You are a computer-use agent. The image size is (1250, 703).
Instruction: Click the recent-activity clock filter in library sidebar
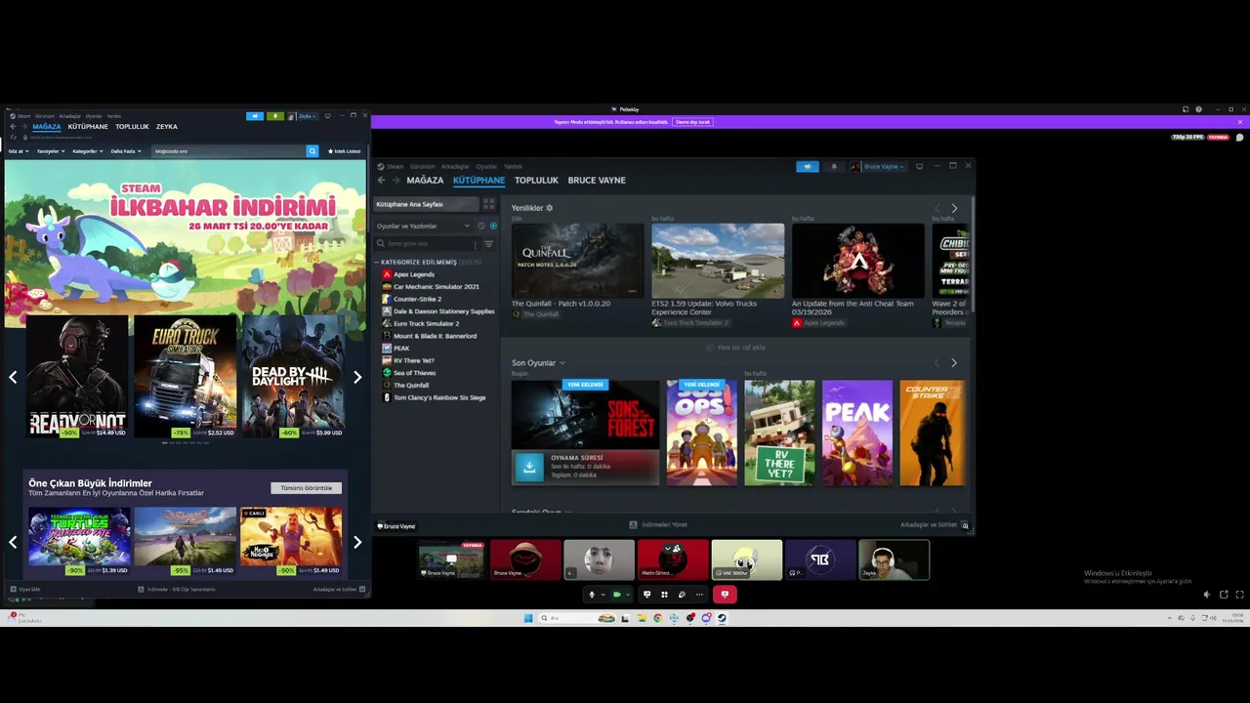[481, 226]
